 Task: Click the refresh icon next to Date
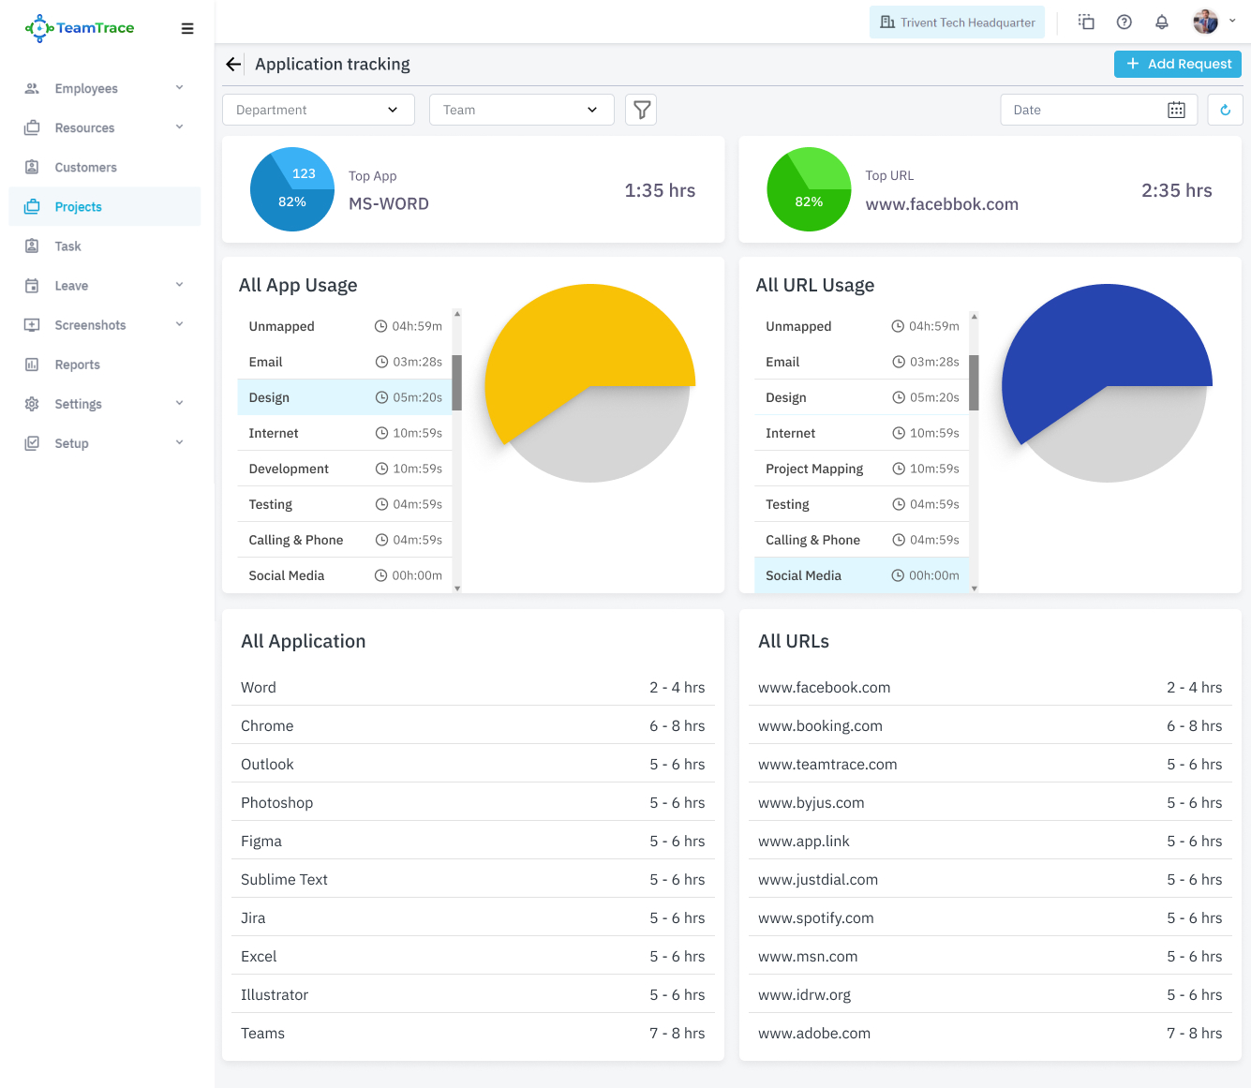pyautogui.click(x=1225, y=110)
